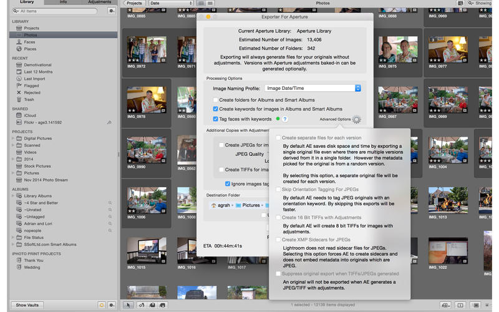Check Skip Orientation Tagging For JPEGs
Image resolution: width=499 pixels, height=312 pixels.
278,190
